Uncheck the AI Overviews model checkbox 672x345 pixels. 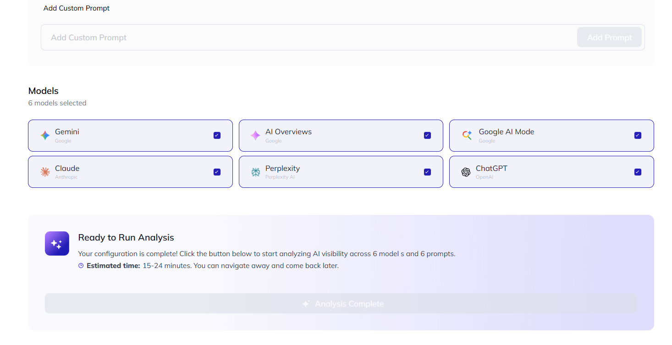pyautogui.click(x=427, y=135)
